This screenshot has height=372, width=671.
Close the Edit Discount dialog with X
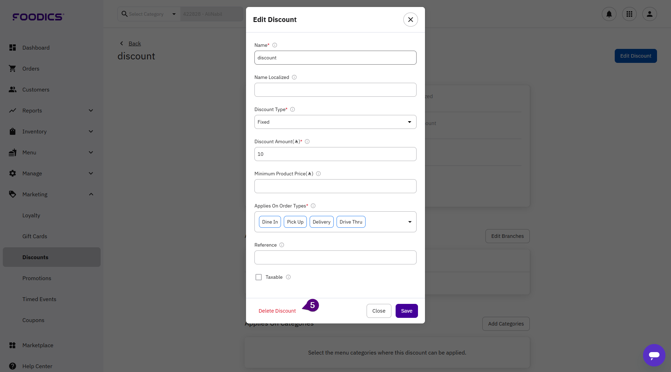410,20
